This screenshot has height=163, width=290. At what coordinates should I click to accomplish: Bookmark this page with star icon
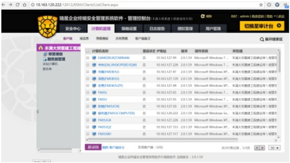(261, 5)
